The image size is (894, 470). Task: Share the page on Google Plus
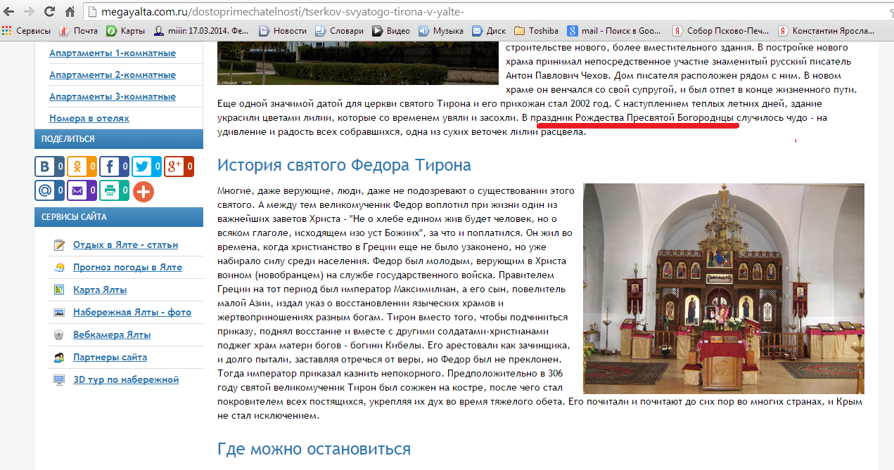pyautogui.click(x=179, y=167)
